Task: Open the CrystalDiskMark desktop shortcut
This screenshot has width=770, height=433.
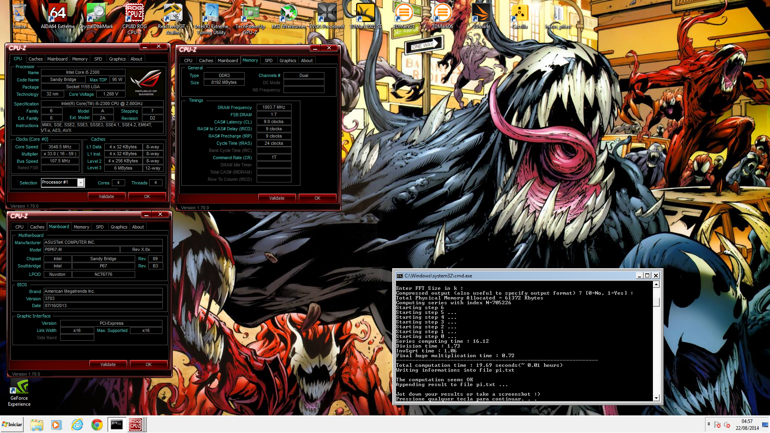Action: coord(96,16)
